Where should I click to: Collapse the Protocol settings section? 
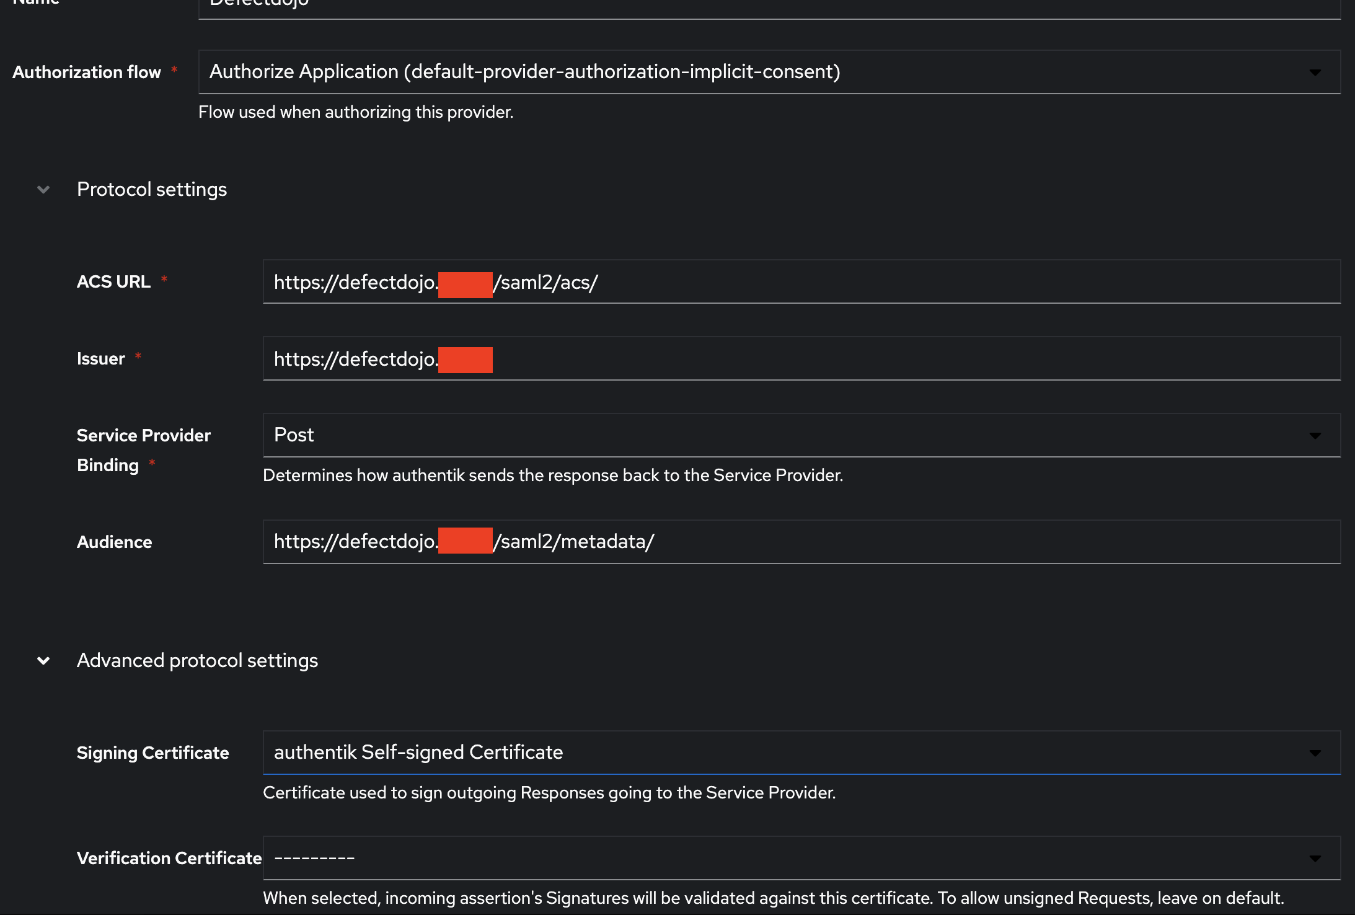tap(43, 190)
